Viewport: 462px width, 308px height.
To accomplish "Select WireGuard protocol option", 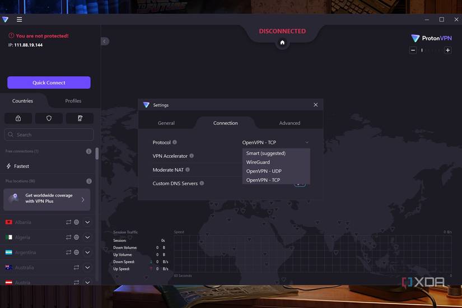I will click(x=276, y=162).
